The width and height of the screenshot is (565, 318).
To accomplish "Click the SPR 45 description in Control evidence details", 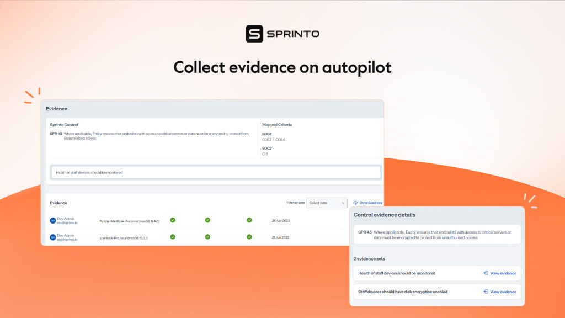I will [x=443, y=235].
